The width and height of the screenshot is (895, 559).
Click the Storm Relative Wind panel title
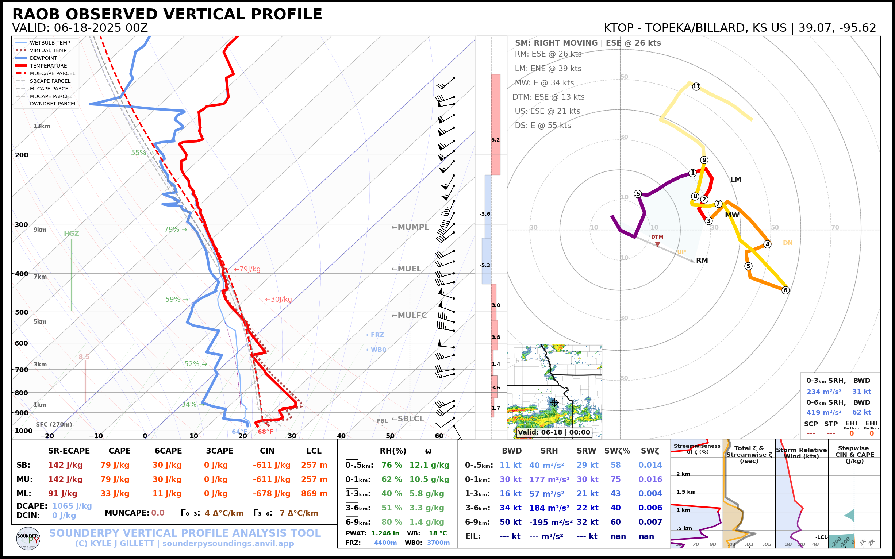tap(801, 453)
